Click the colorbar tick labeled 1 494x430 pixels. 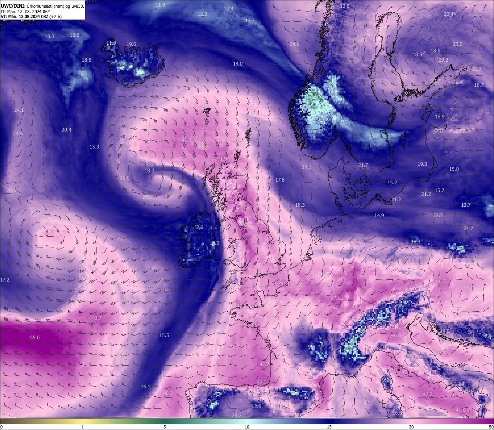(83, 427)
